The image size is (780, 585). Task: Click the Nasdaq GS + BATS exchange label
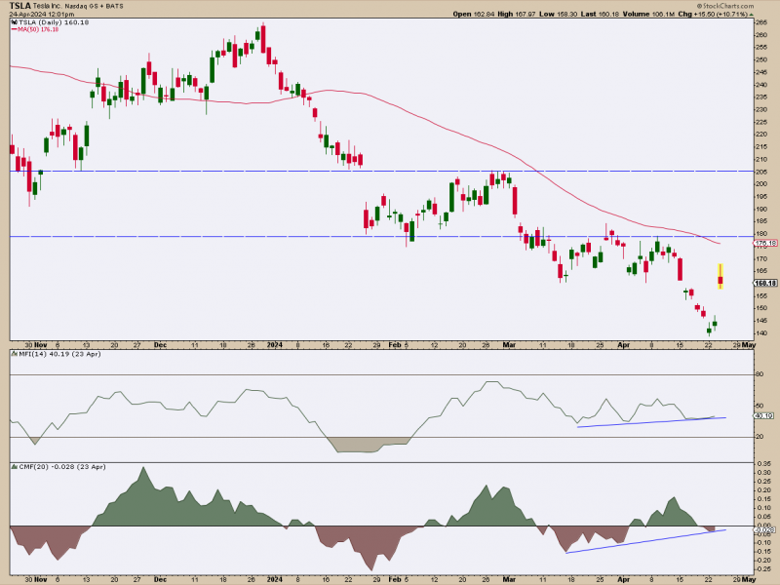click(x=94, y=7)
